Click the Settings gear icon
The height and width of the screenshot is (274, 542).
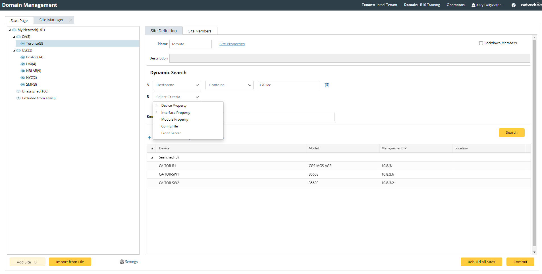click(122, 262)
